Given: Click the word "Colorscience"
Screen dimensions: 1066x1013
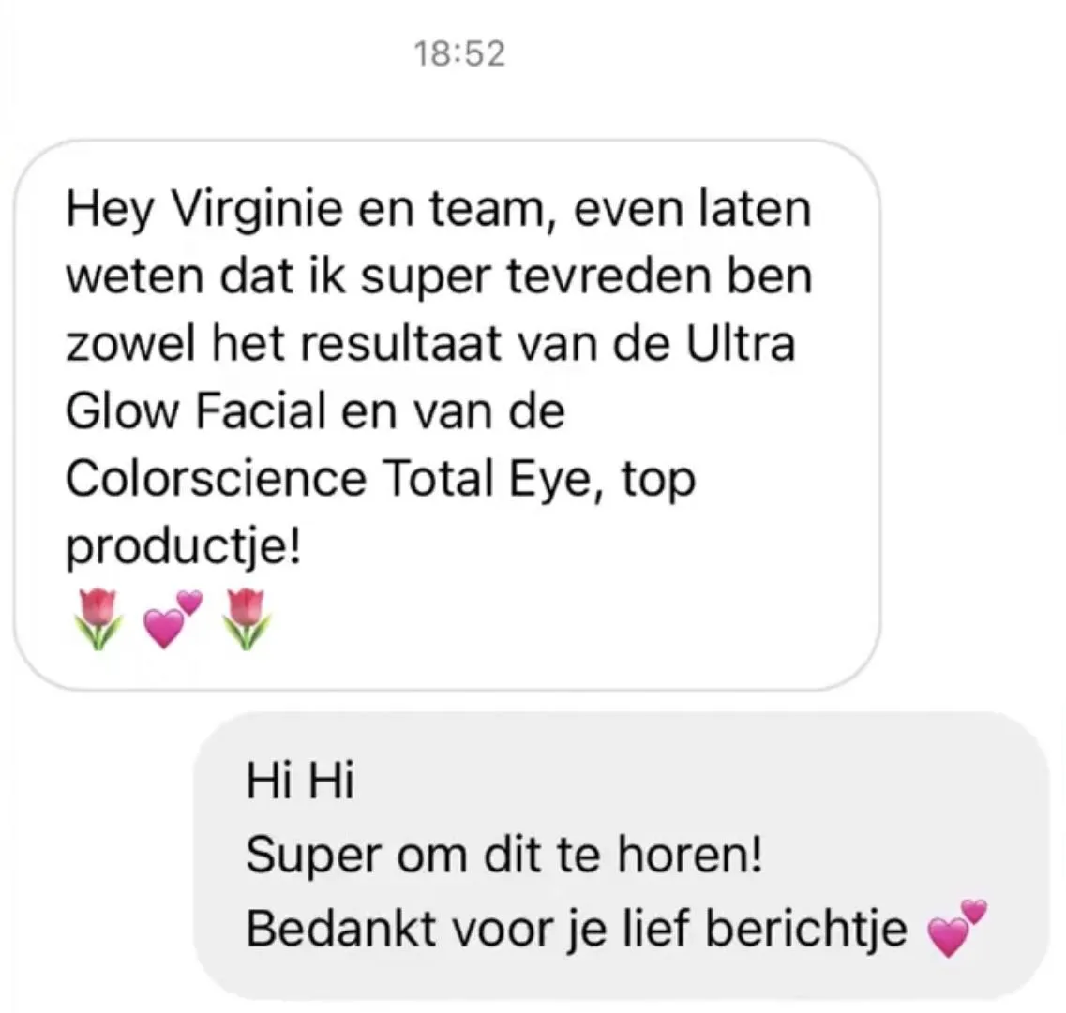Looking at the screenshot, I should (x=217, y=479).
